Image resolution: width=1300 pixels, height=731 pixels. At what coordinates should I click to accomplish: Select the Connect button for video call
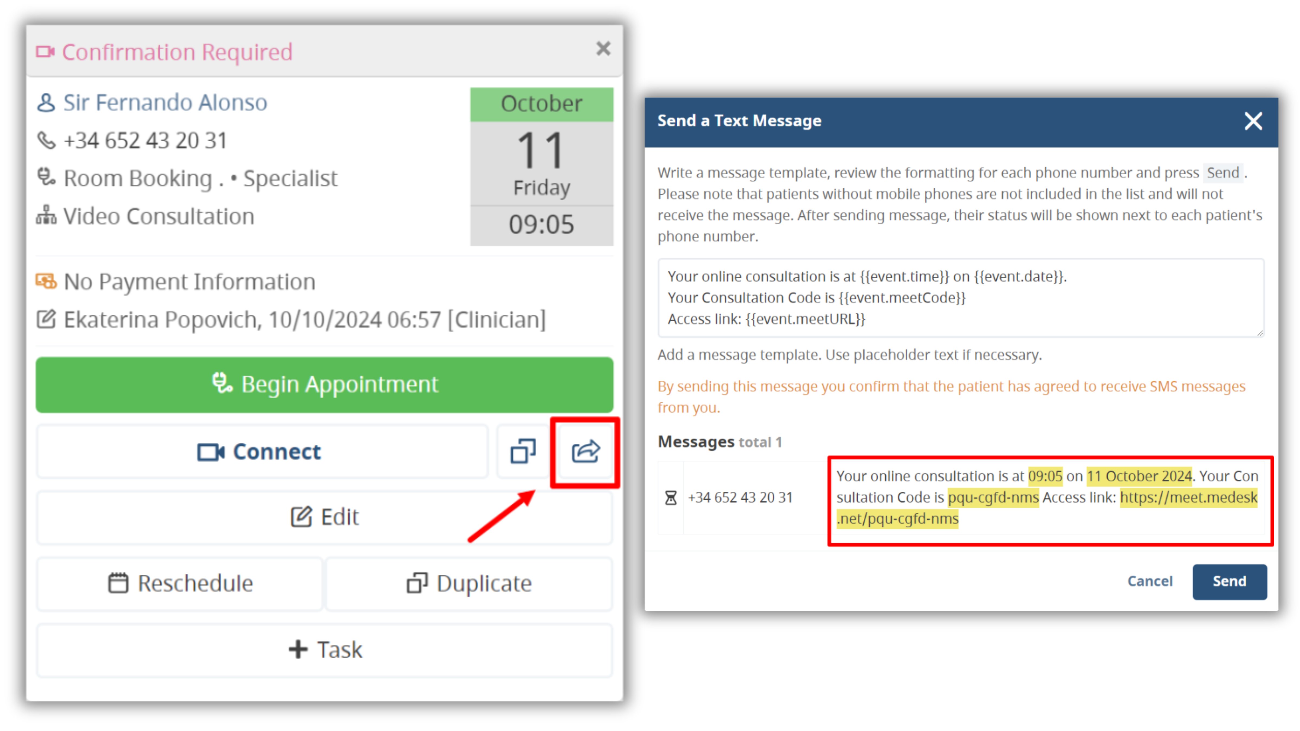[259, 451]
